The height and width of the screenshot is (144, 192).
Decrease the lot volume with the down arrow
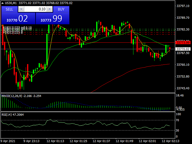tap(21, 9)
